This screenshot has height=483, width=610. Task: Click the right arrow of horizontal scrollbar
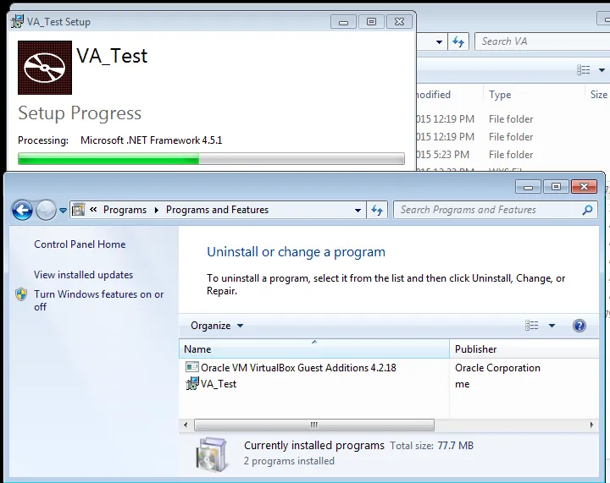[591, 425]
